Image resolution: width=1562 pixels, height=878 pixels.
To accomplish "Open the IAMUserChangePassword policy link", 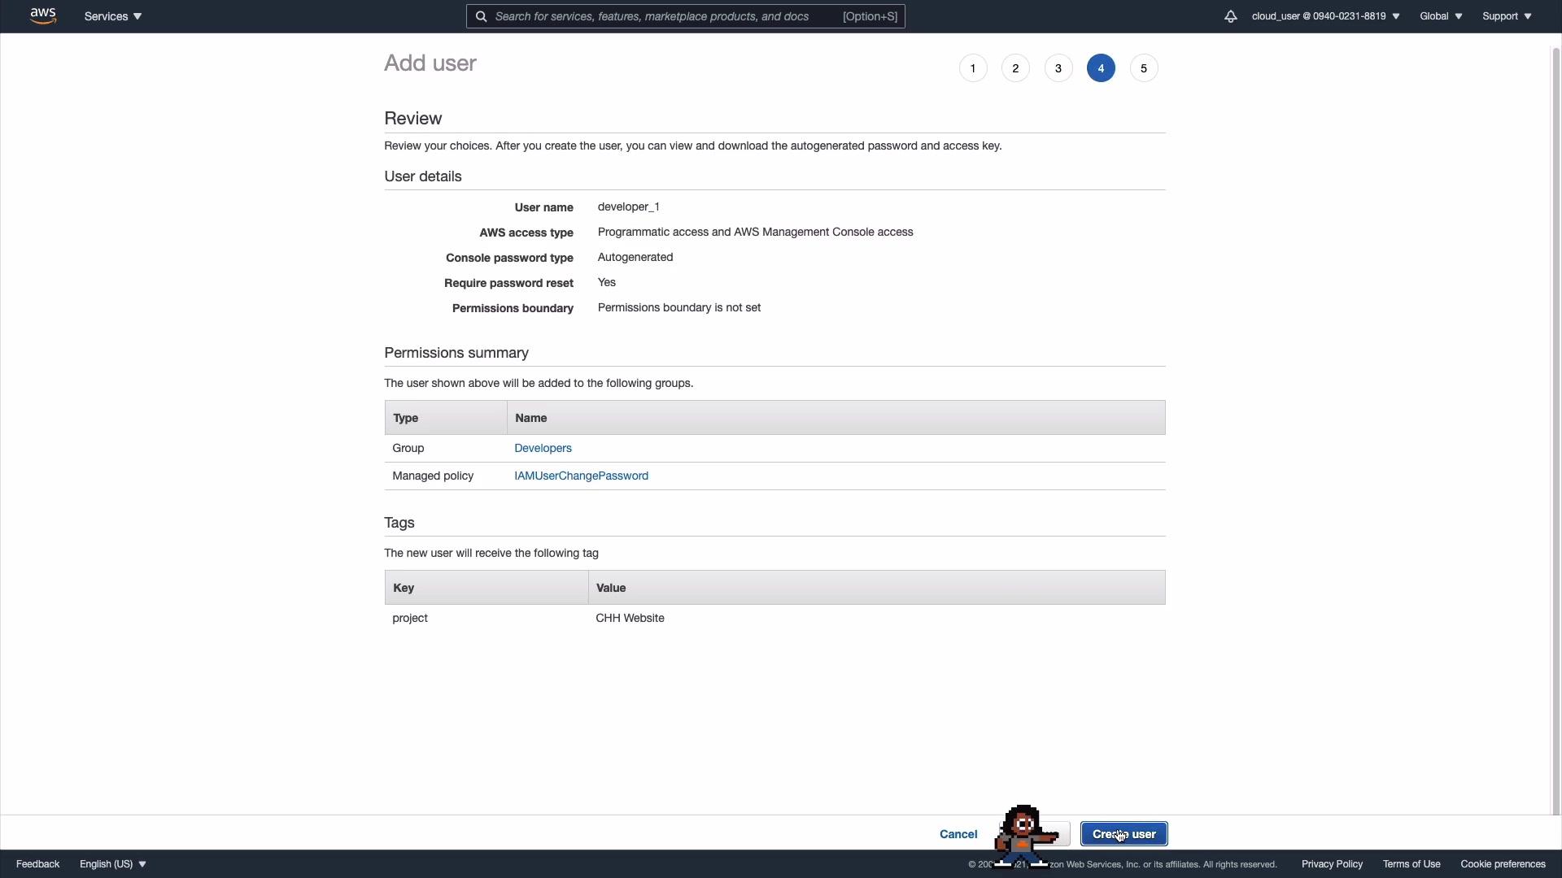I will tap(581, 476).
